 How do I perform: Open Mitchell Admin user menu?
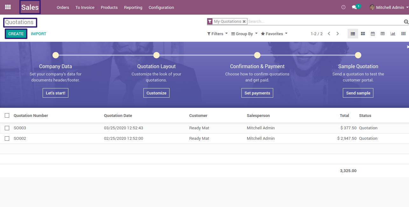[389, 7]
